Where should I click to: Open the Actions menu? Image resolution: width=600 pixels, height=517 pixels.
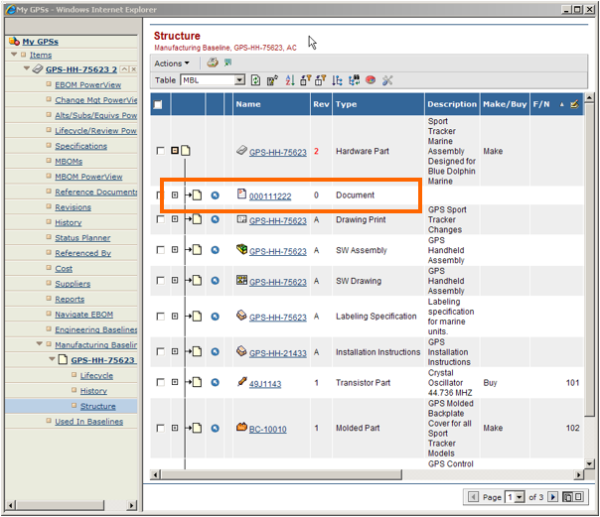[x=172, y=64]
